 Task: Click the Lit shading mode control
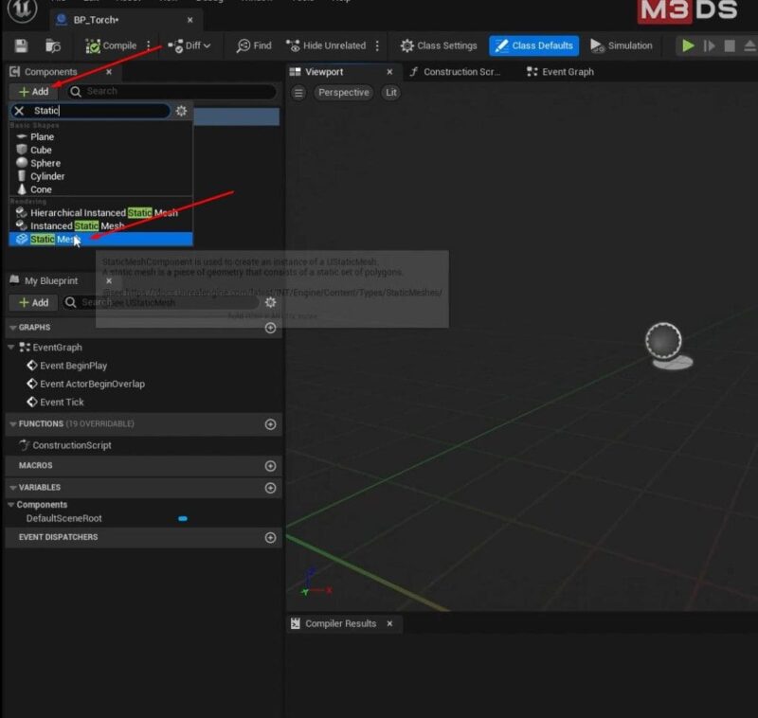pyautogui.click(x=390, y=92)
